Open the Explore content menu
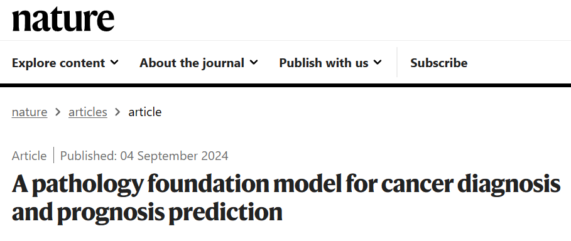The image size is (571, 241). tap(65, 63)
